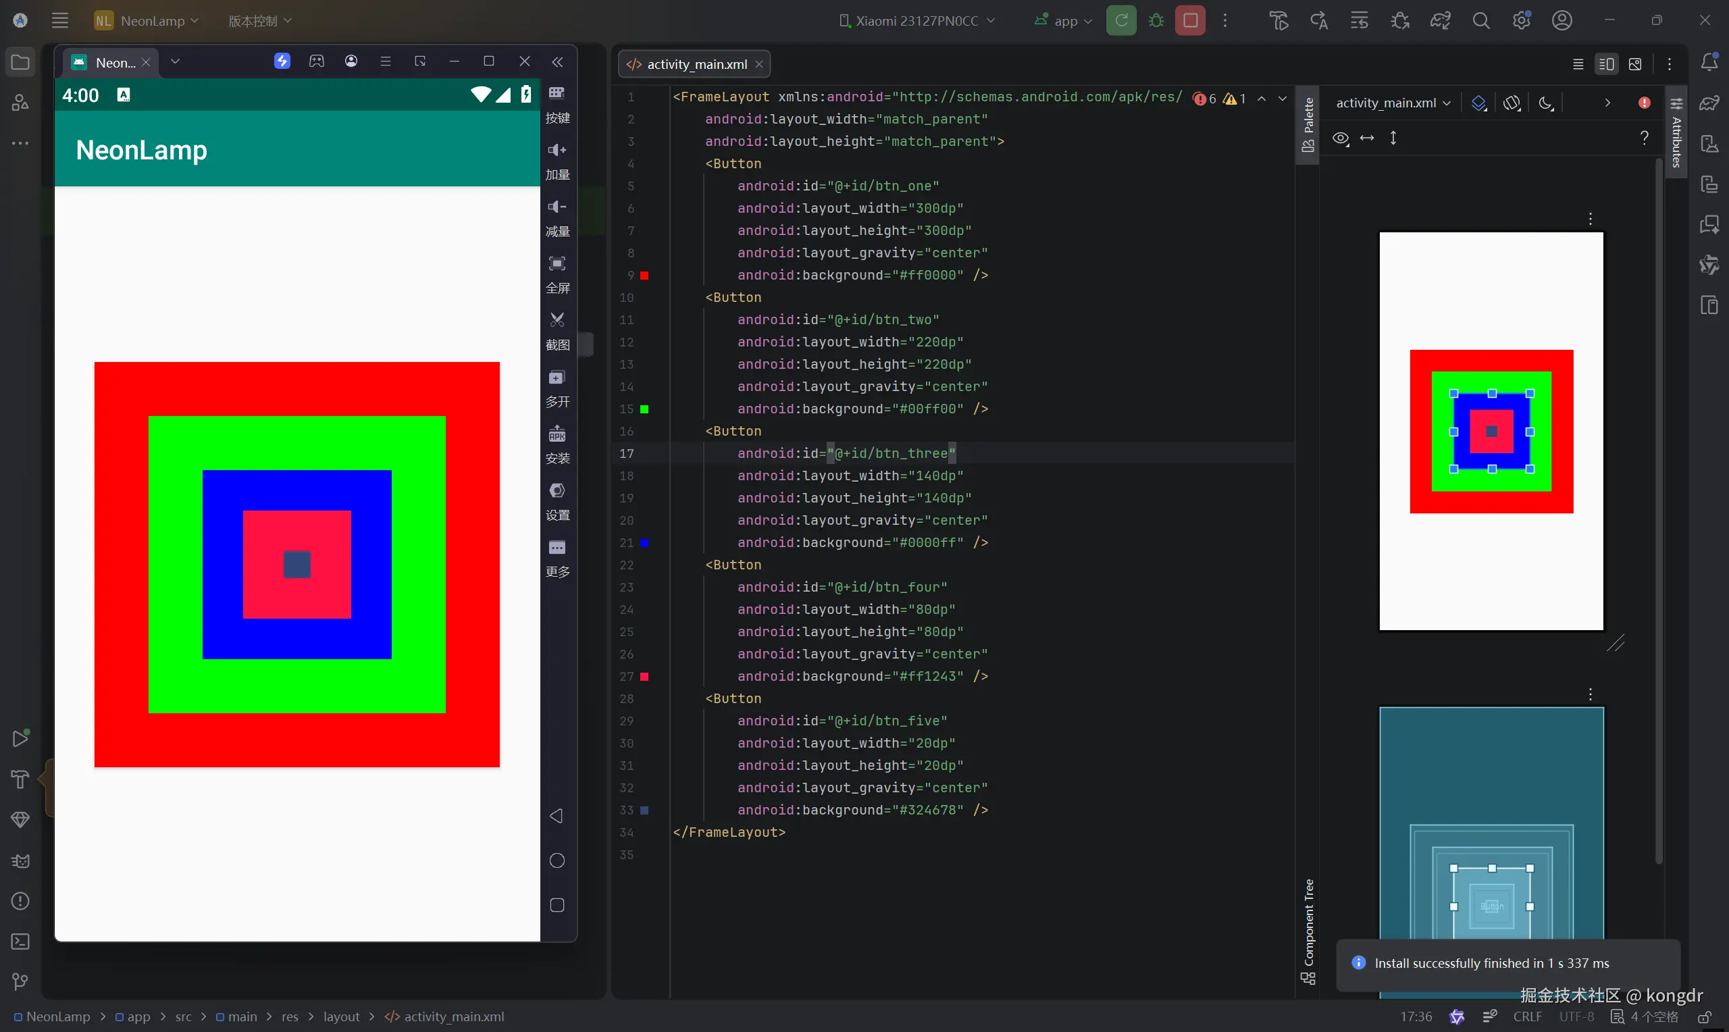Expand the app run configuration dropdown
1729x1032 pixels.
(1064, 21)
